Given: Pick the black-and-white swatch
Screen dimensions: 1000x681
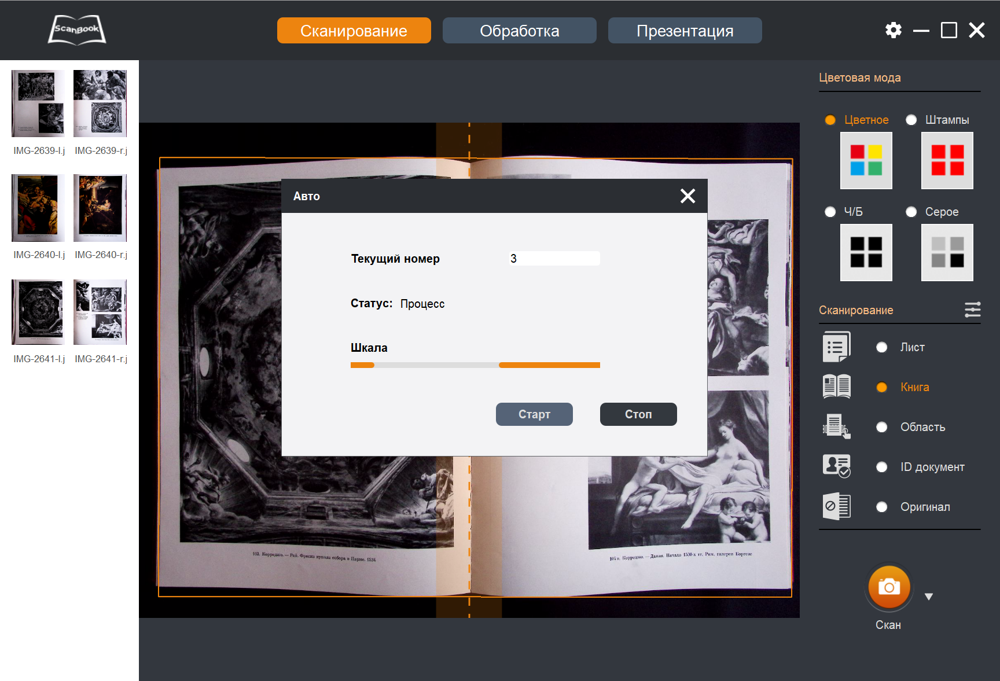Looking at the screenshot, I should pos(866,252).
